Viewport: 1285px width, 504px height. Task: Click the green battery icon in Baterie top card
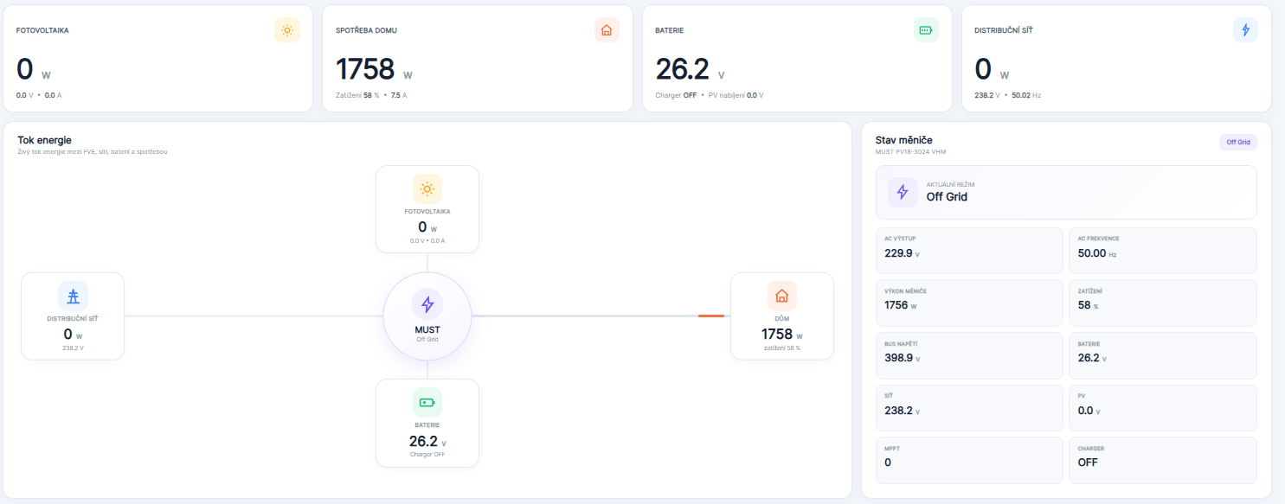pos(926,30)
